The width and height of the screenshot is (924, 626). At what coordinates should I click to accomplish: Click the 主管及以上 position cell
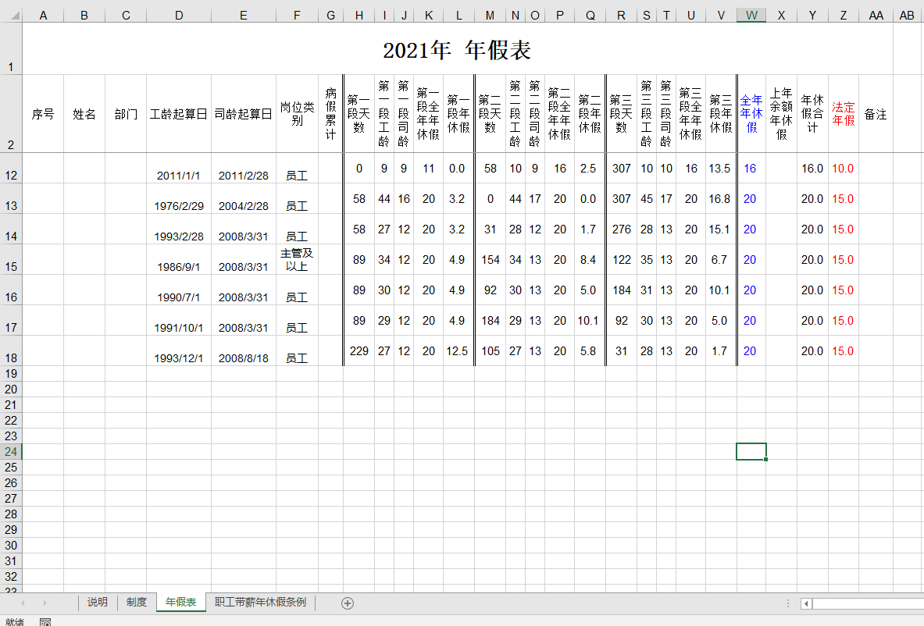pos(297,260)
